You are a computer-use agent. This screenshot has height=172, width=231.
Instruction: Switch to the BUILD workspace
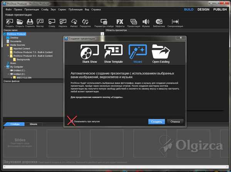click(189, 9)
